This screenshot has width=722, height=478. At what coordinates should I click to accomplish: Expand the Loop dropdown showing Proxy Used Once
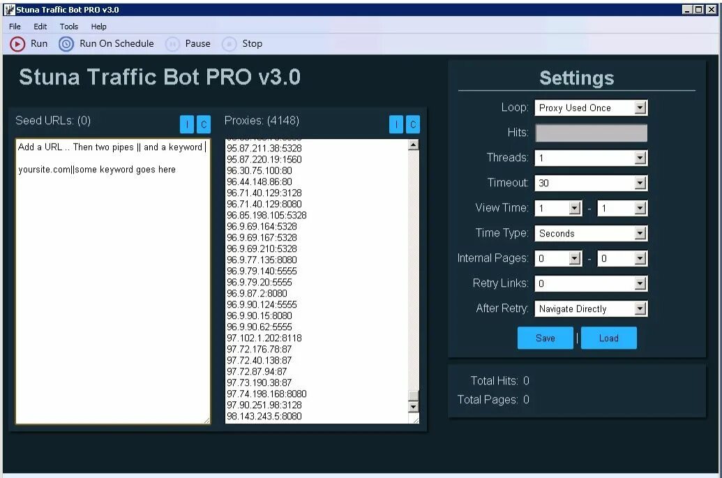[640, 107]
